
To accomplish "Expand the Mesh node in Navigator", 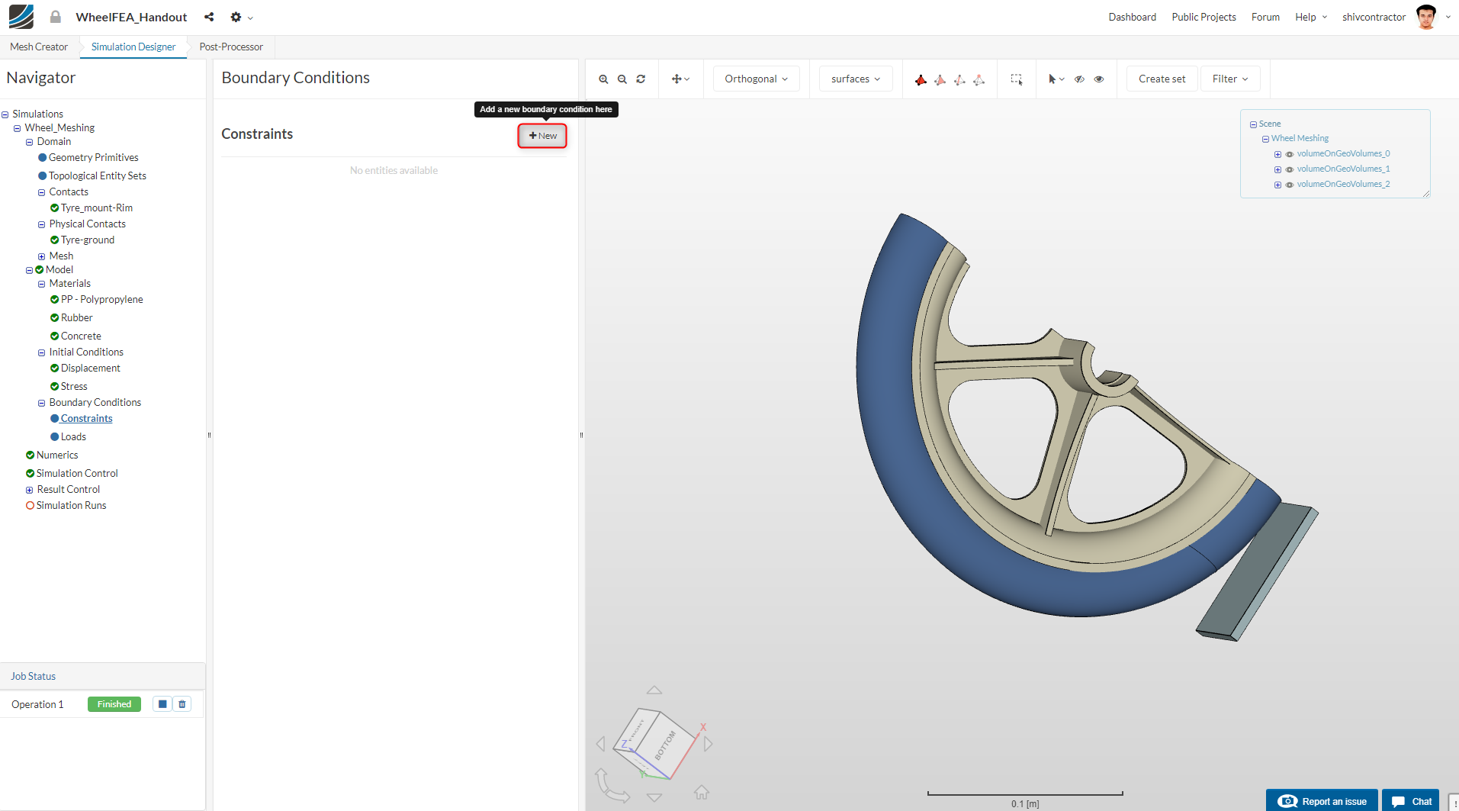I will 41,256.
